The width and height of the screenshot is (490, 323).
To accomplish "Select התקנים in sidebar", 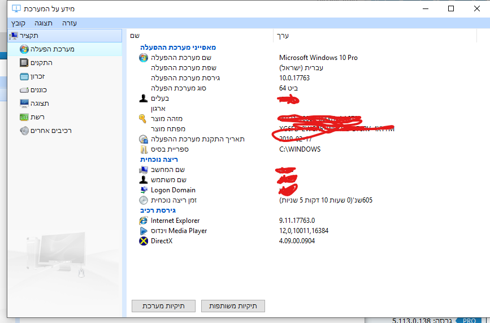I will 42,63.
